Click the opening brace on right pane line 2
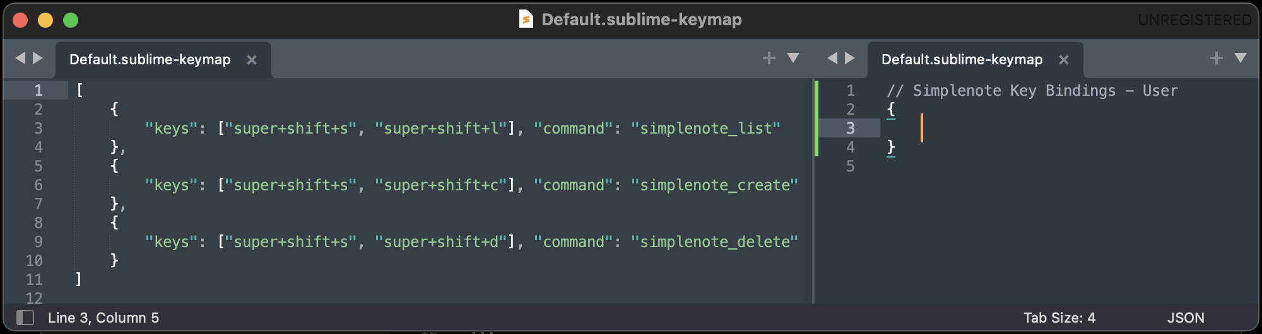This screenshot has width=1262, height=334. tap(891, 109)
